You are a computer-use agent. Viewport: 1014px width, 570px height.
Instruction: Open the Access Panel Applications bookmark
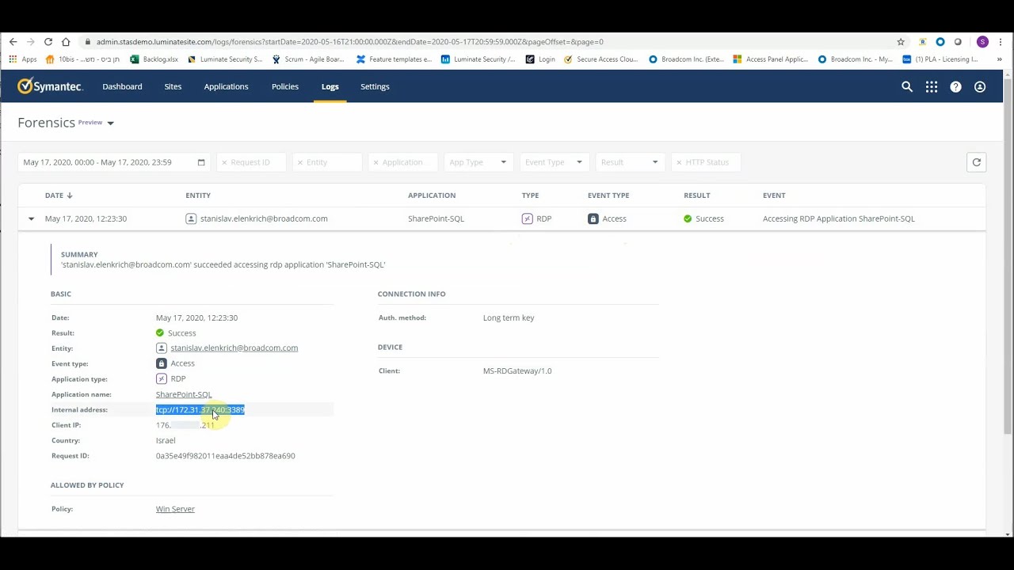771,59
